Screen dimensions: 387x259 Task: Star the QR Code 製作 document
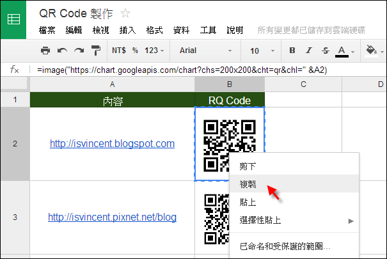click(x=125, y=13)
